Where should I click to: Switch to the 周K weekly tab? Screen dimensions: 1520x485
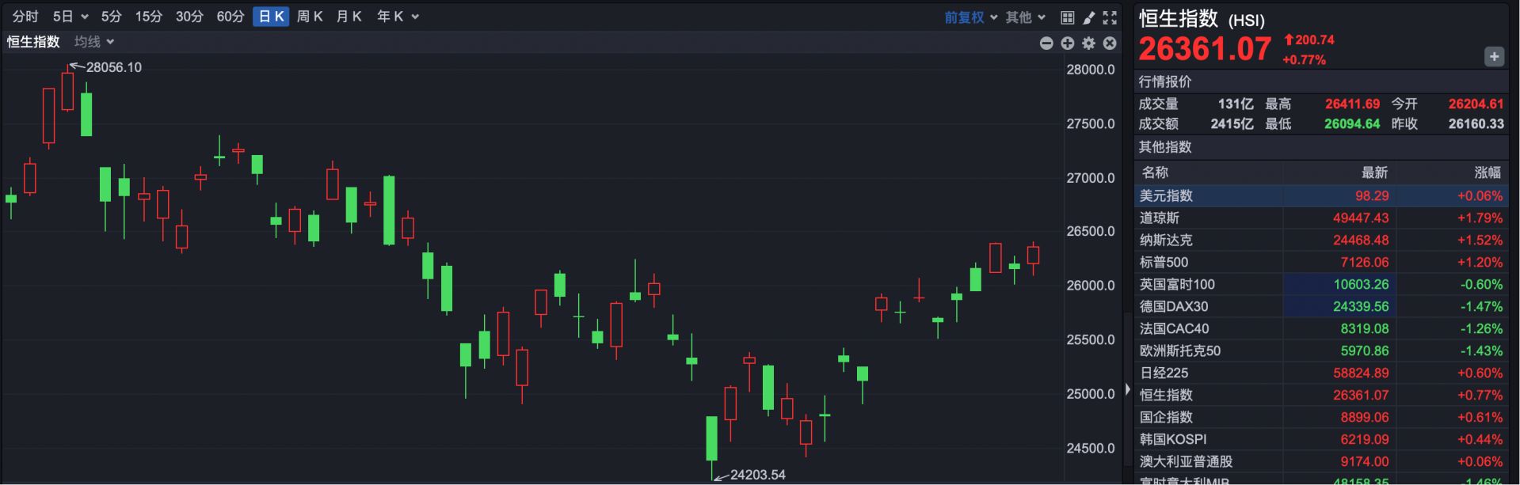tap(310, 17)
